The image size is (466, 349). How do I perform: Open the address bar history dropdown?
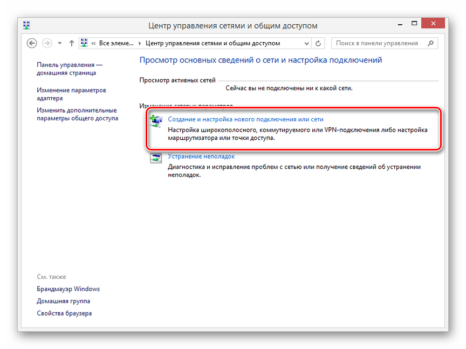point(306,43)
